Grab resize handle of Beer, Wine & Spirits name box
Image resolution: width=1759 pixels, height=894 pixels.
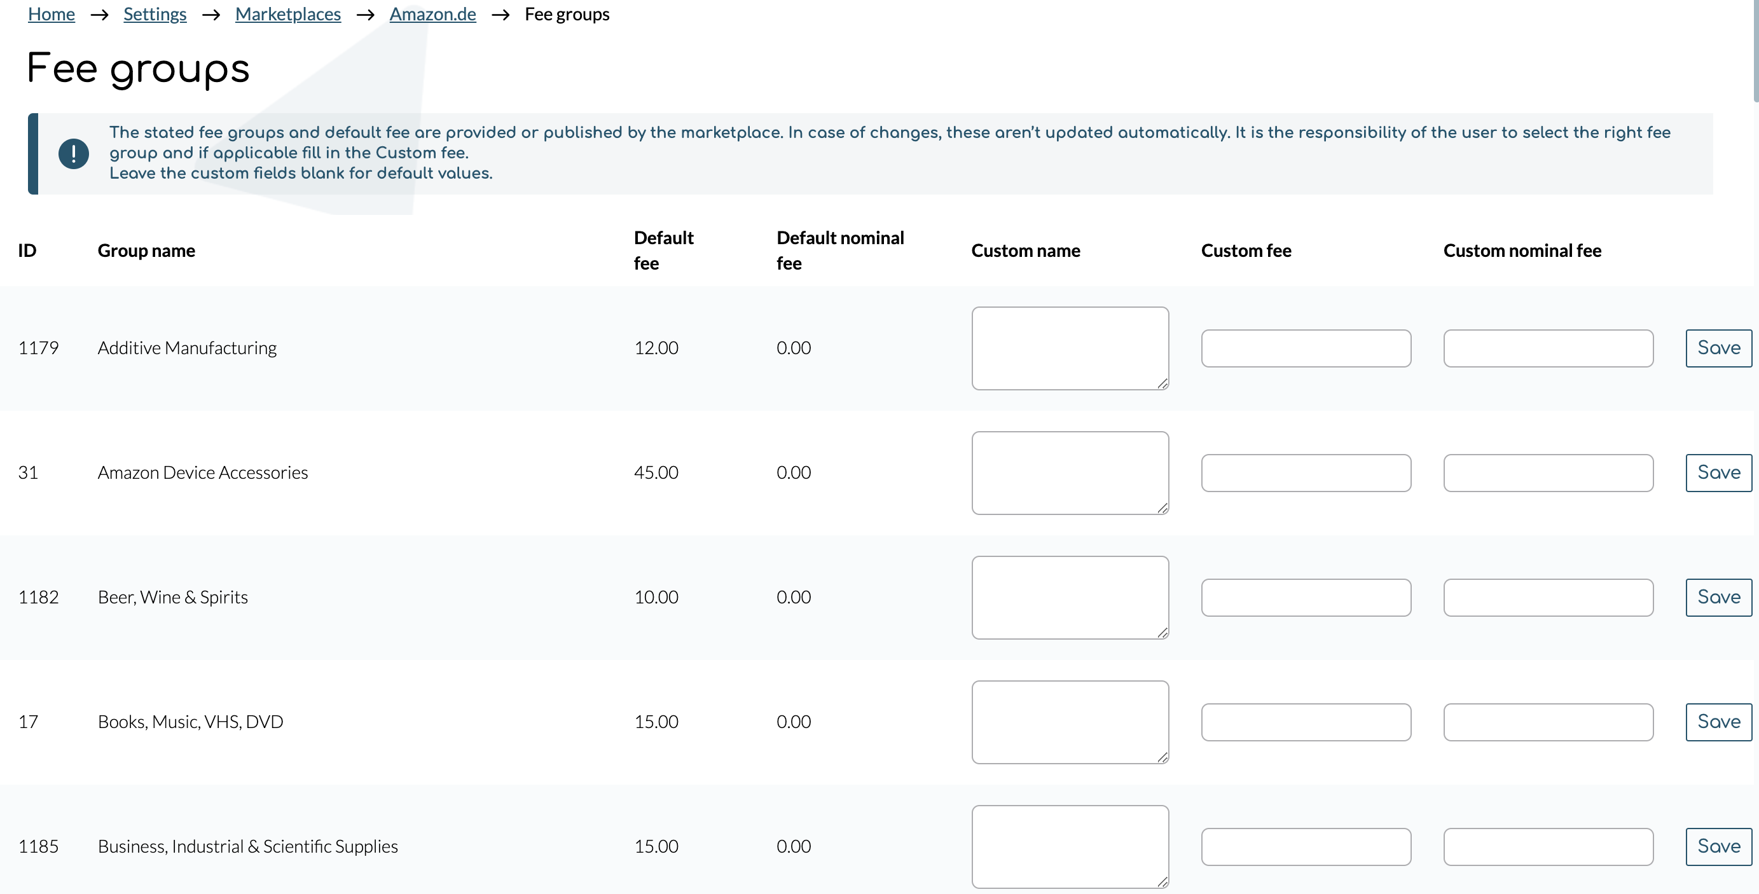pos(1162,633)
